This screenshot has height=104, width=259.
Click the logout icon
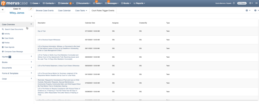coord(256,3)
